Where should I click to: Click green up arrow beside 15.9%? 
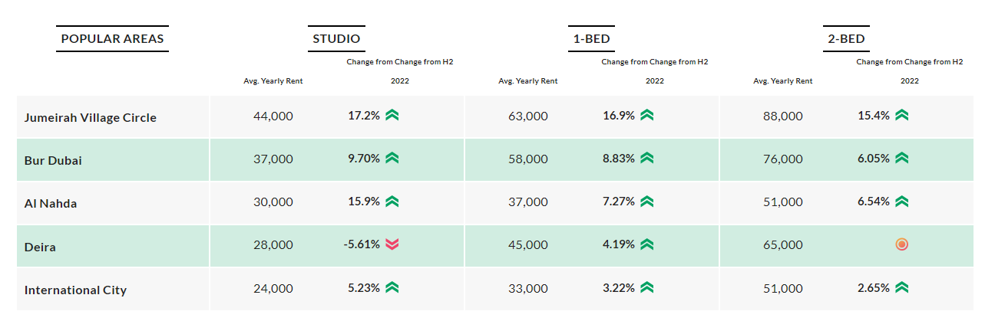[x=392, y=202]
